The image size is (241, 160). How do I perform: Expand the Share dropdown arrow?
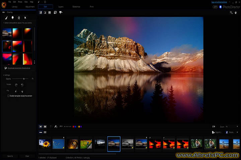[x=237, y=132]
